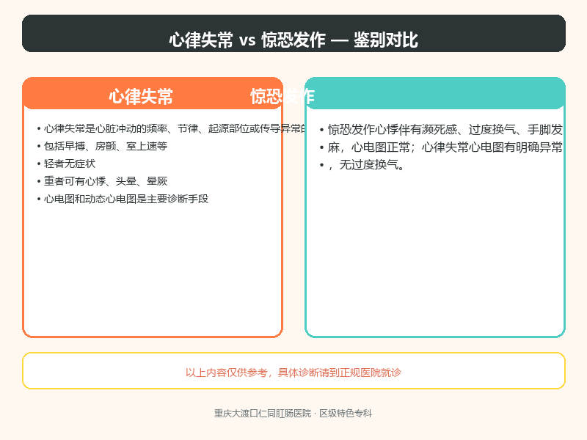This screenshot has height=440, width=587.
Task: Click bullet 心律失常是心脏冲动的频率、节律
Action: pyautogui.click(x=172, y=129)
